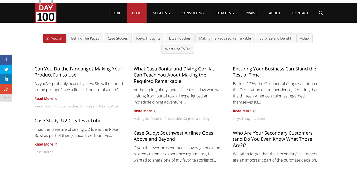The height and width of the screenshot is (176, 357).
Task: Open the Fandango post title
Action: click(78, 72)
